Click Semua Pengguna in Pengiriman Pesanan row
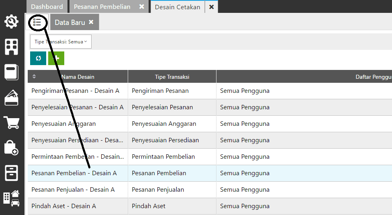This screenshot has width=392, height=215. coord(245,91)
